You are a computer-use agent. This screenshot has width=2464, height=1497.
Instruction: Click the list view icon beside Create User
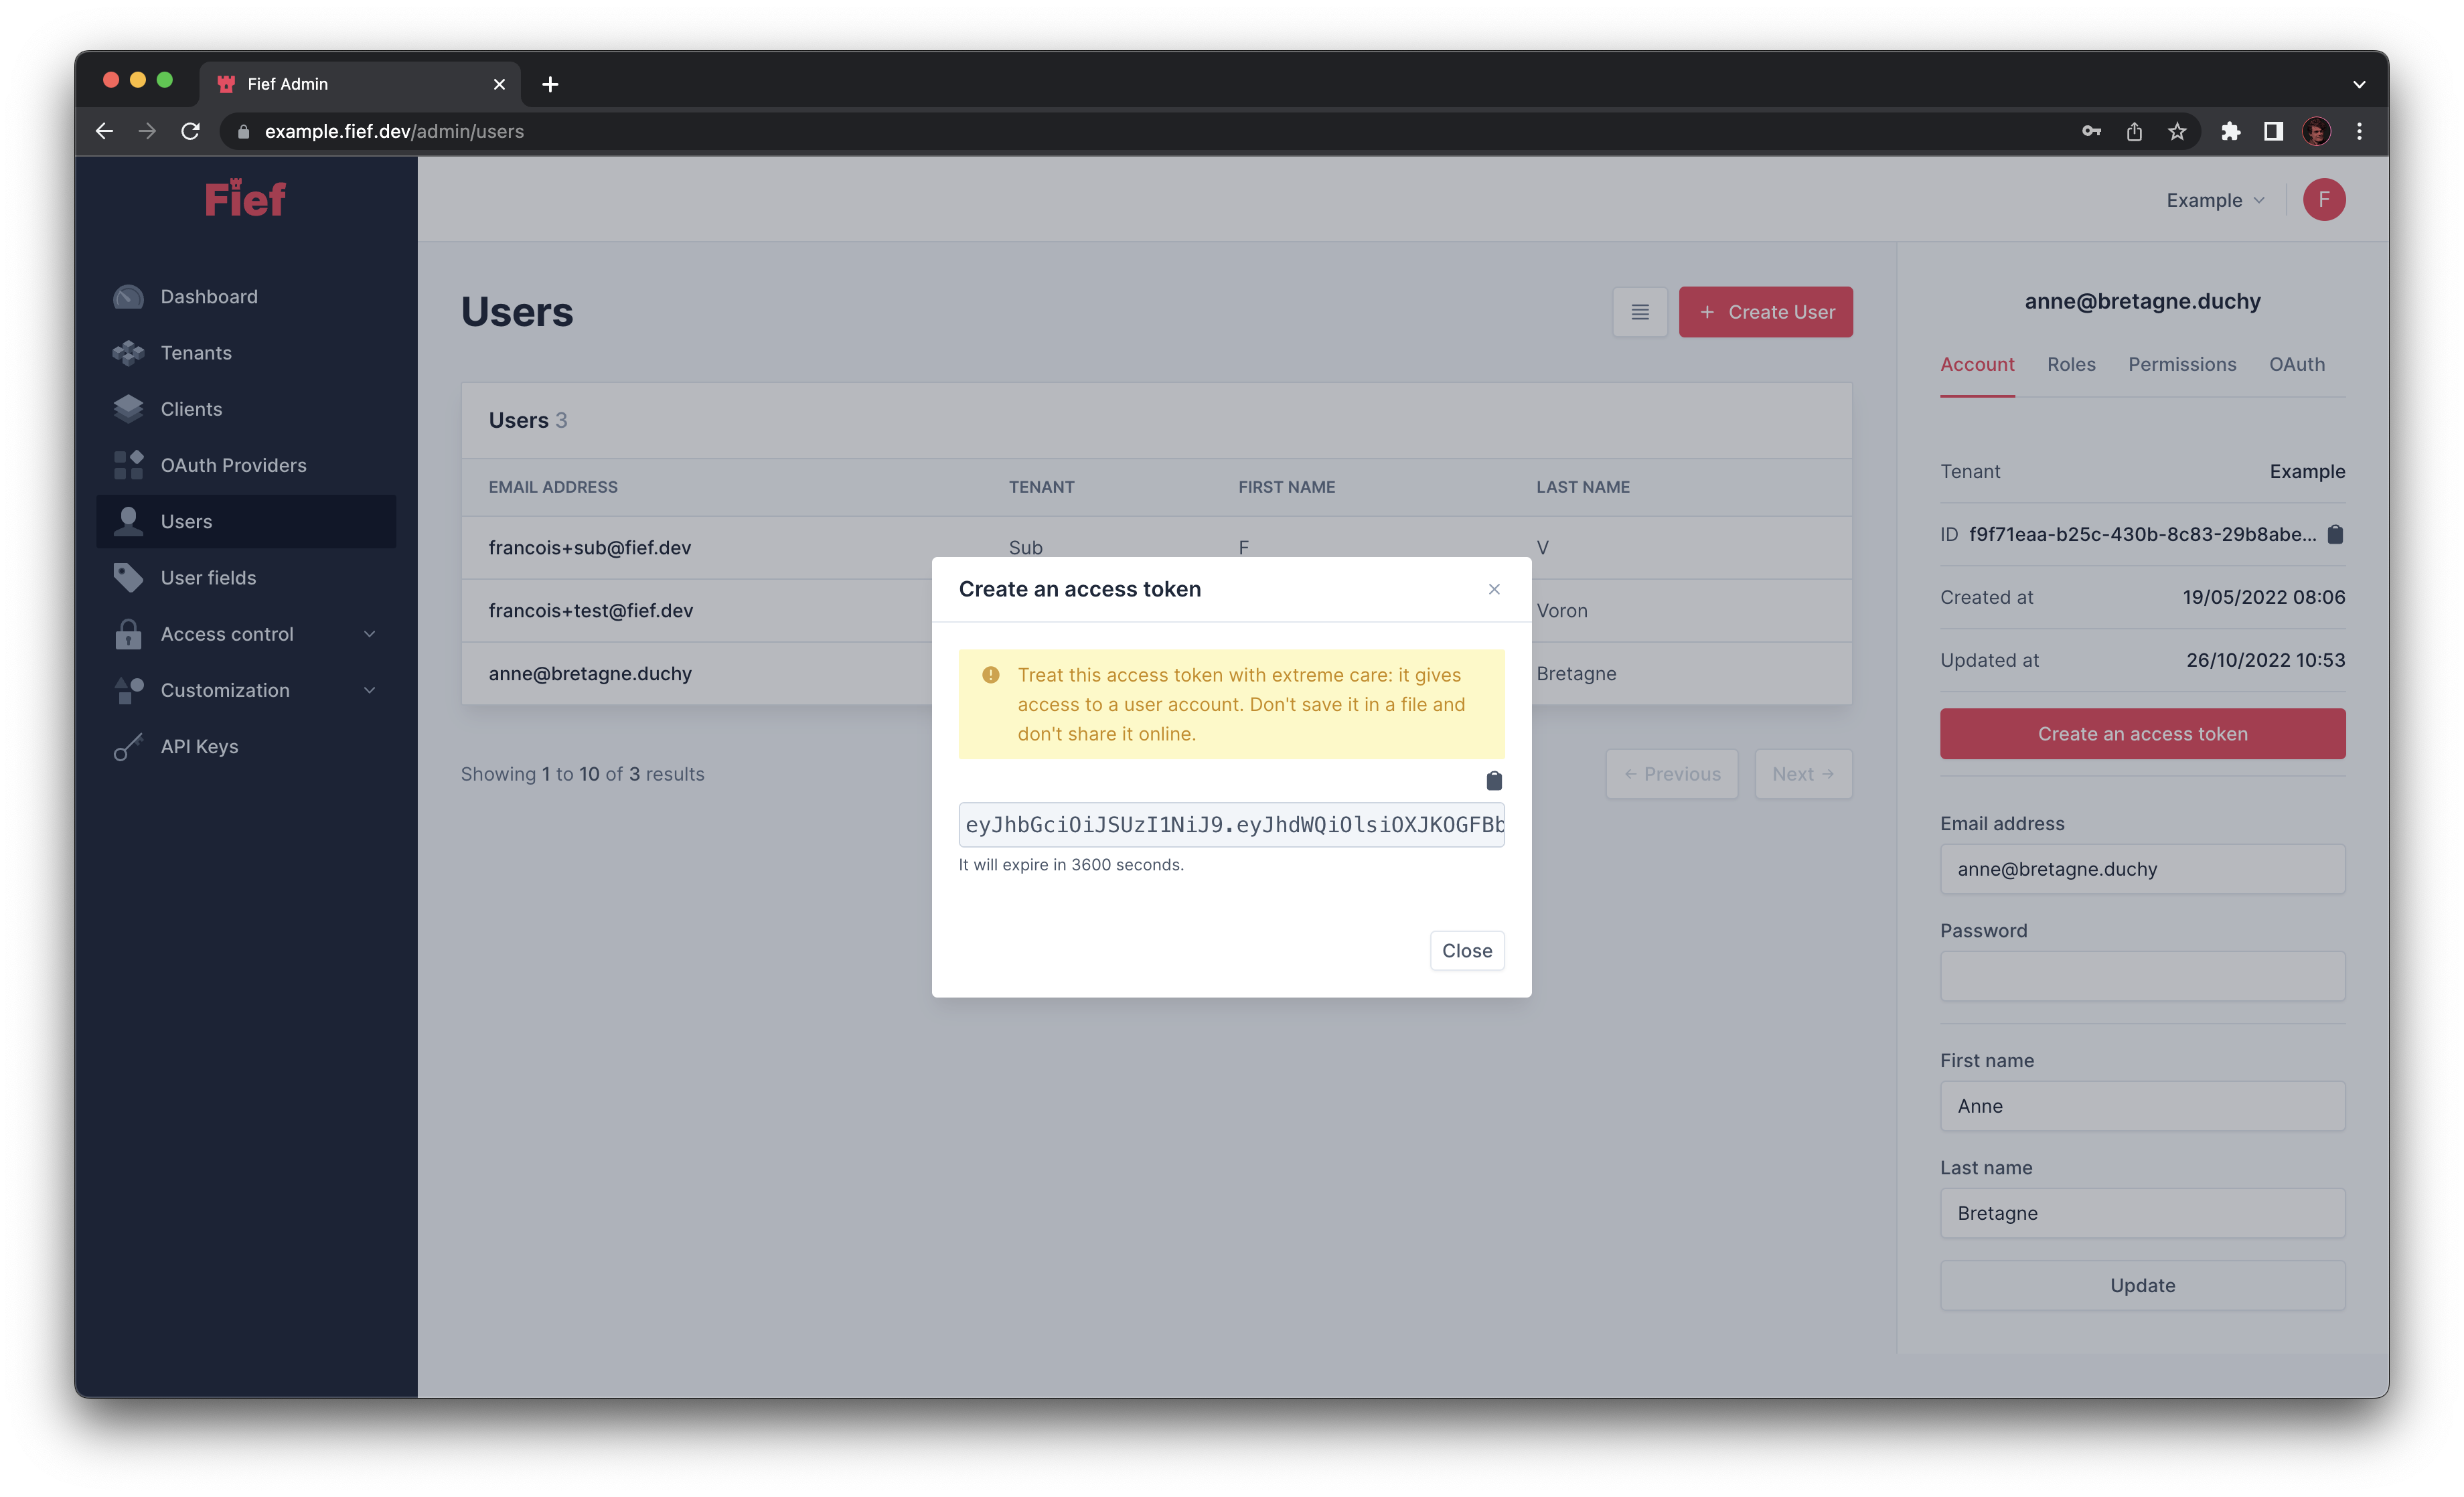pos(1640,311)
